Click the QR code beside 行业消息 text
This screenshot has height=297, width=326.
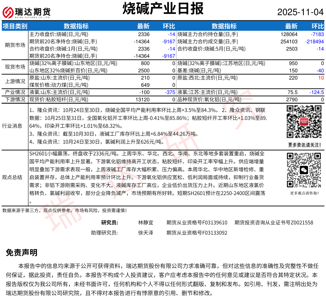(304, 122)
